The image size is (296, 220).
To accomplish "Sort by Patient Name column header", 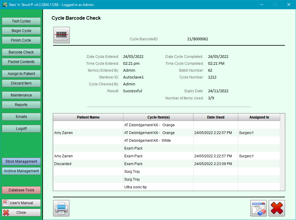I will coord(88,117).
